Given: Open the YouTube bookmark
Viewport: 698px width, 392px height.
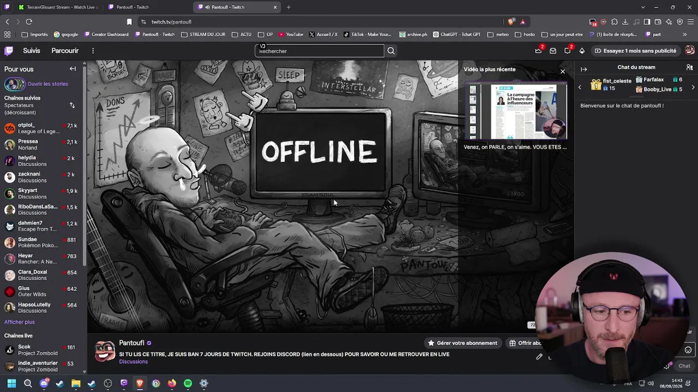Looking at the screenshot, I should click(x=291, y=34).
